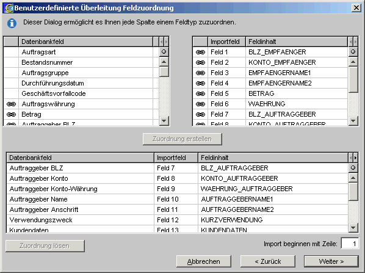Click the link icon next to Feld 5
The image size is (365, 273).
(x=200, y=93)
